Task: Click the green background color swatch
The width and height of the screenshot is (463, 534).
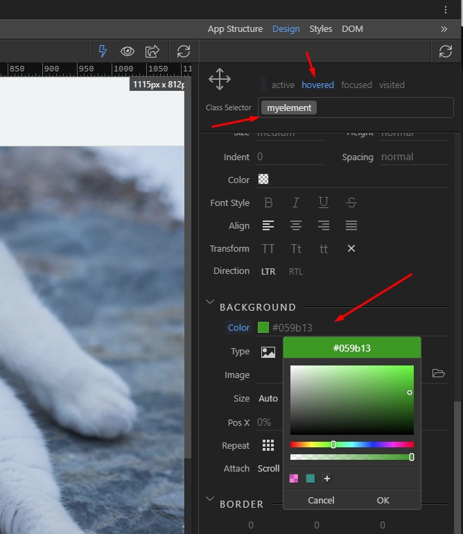Action: pos(263,327)
